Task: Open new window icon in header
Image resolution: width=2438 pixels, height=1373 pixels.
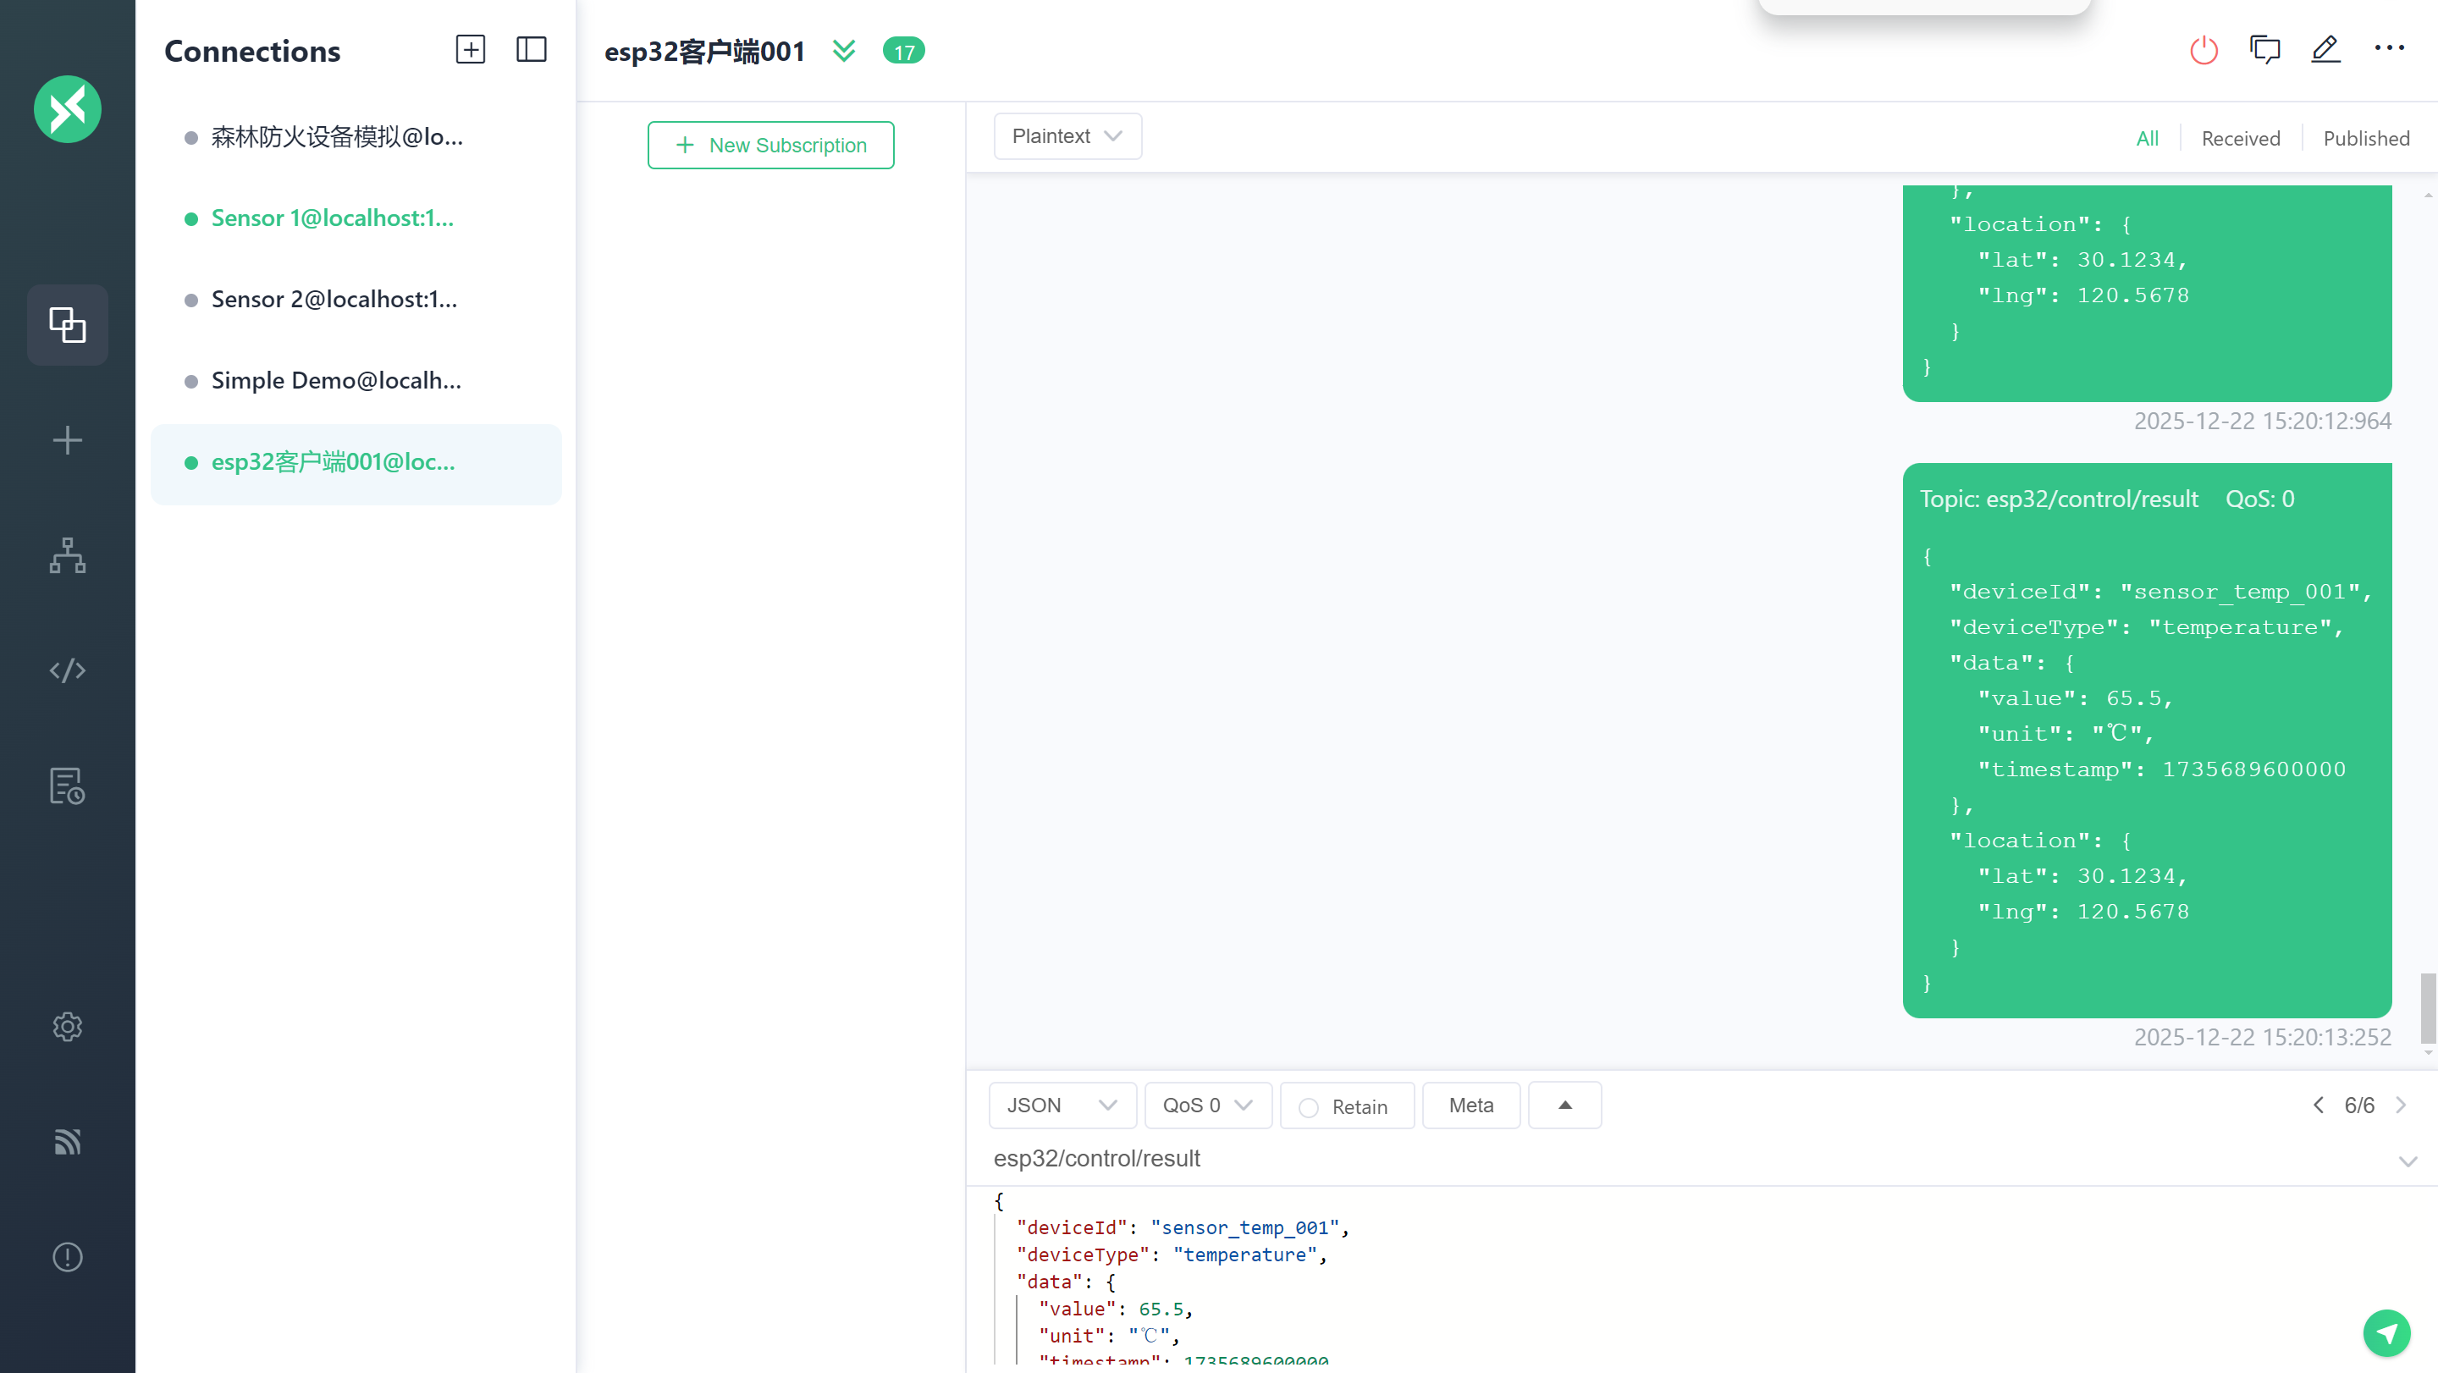Action: pos(2264,50)
